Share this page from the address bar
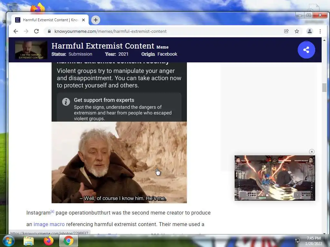330x247 pixels. [x=286, y=31]
